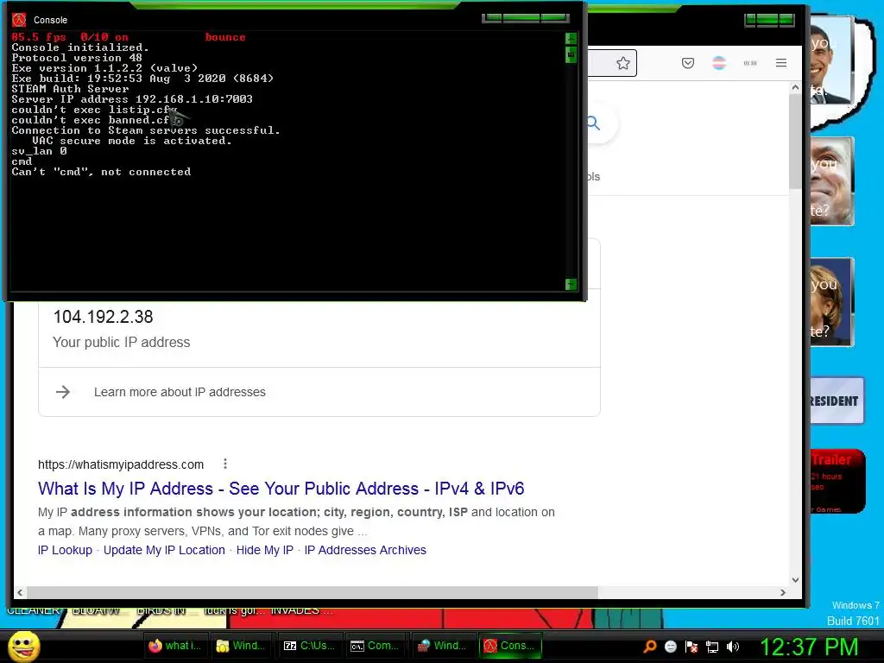Click the "VAC secure mode is activated." line
Image resolution: width=884 pixels, height=663 pixels.
[x=132, y=141]
